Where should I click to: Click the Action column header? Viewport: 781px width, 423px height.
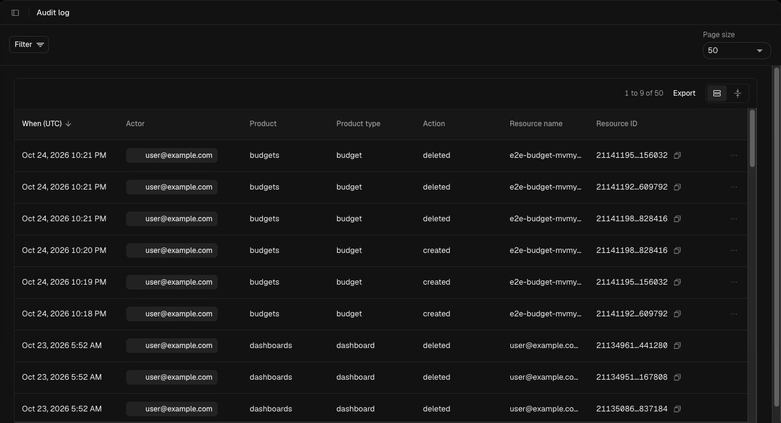(x=434, y=124)
